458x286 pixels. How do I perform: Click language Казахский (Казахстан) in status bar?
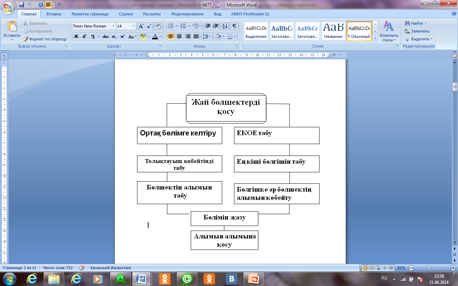[x=111, y=268]
